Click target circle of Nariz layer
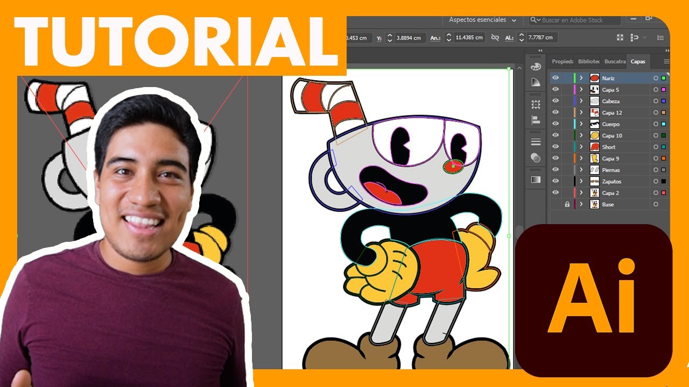Screen dimensions: 689x387 tap(656, 78)
